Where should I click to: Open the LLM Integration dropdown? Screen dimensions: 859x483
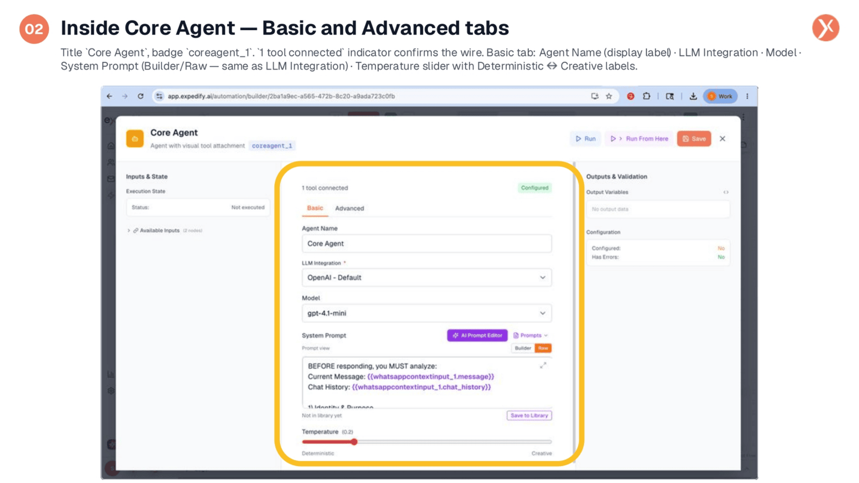pyautogui.click(x=427, y=277)
